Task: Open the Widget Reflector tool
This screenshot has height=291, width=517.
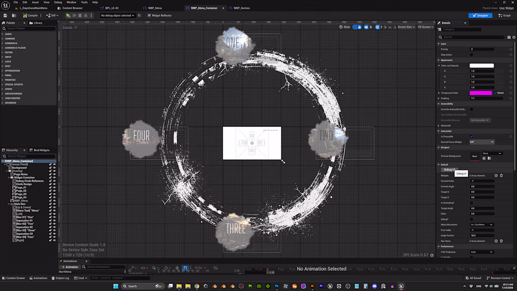Action: click(159, 16)
